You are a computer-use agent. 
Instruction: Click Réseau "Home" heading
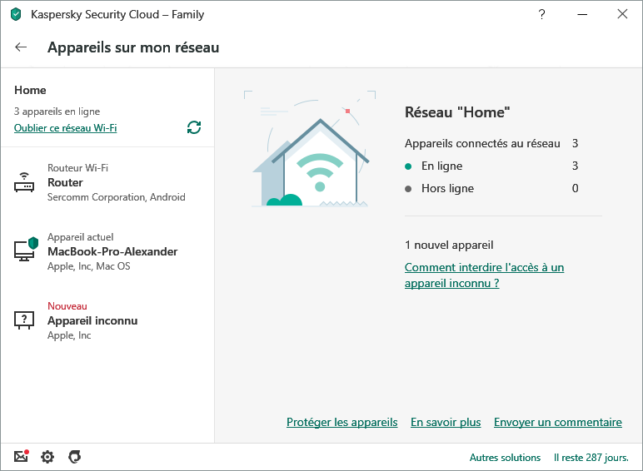coord(457,112)
